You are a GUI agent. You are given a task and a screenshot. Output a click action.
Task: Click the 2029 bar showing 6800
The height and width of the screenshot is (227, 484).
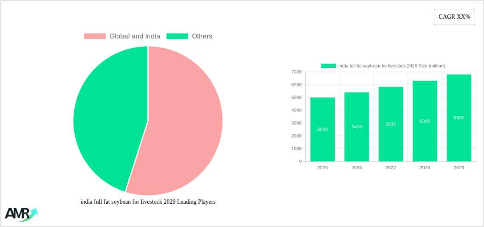[x=459, y=118]
